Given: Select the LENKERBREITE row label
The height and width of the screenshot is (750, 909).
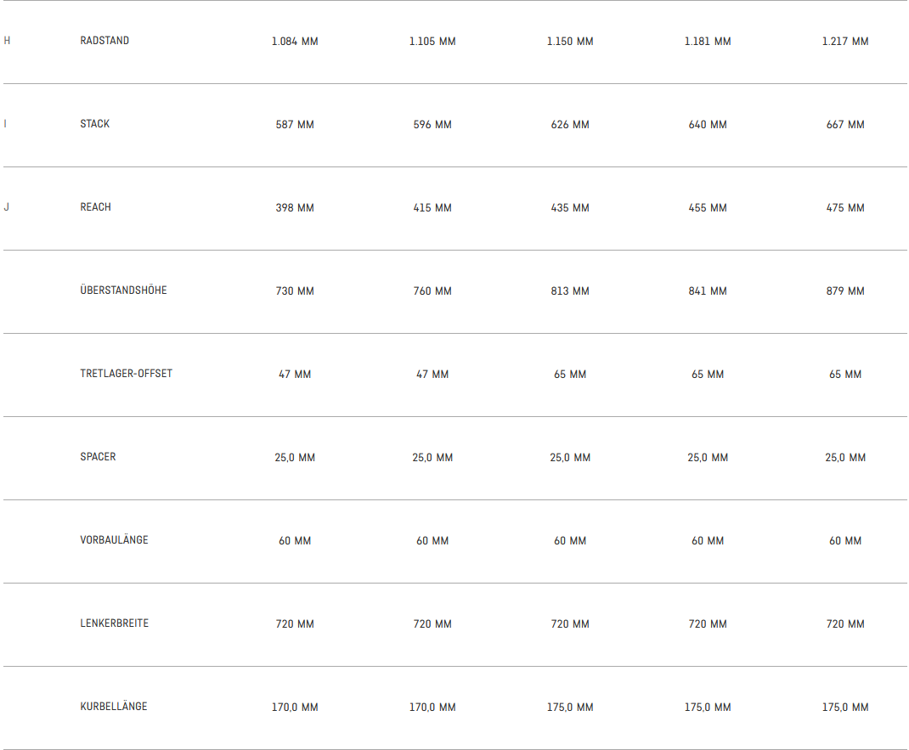Looking at the screenshot, I should pyautogui.click(x=115, y=623).
